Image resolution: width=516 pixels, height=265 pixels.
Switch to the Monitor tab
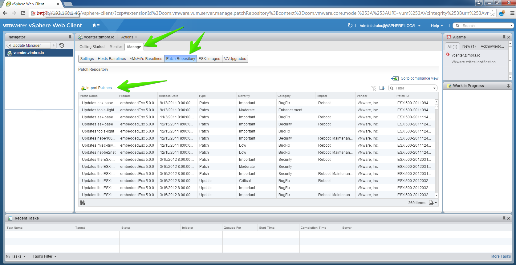coord(116,47)
